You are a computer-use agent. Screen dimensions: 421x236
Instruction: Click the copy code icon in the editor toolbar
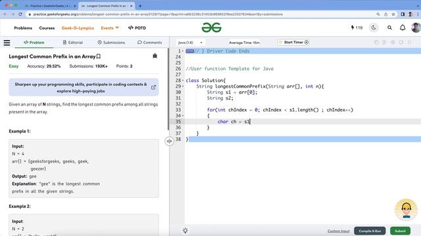pyautogui.click(x=376, y=42)
